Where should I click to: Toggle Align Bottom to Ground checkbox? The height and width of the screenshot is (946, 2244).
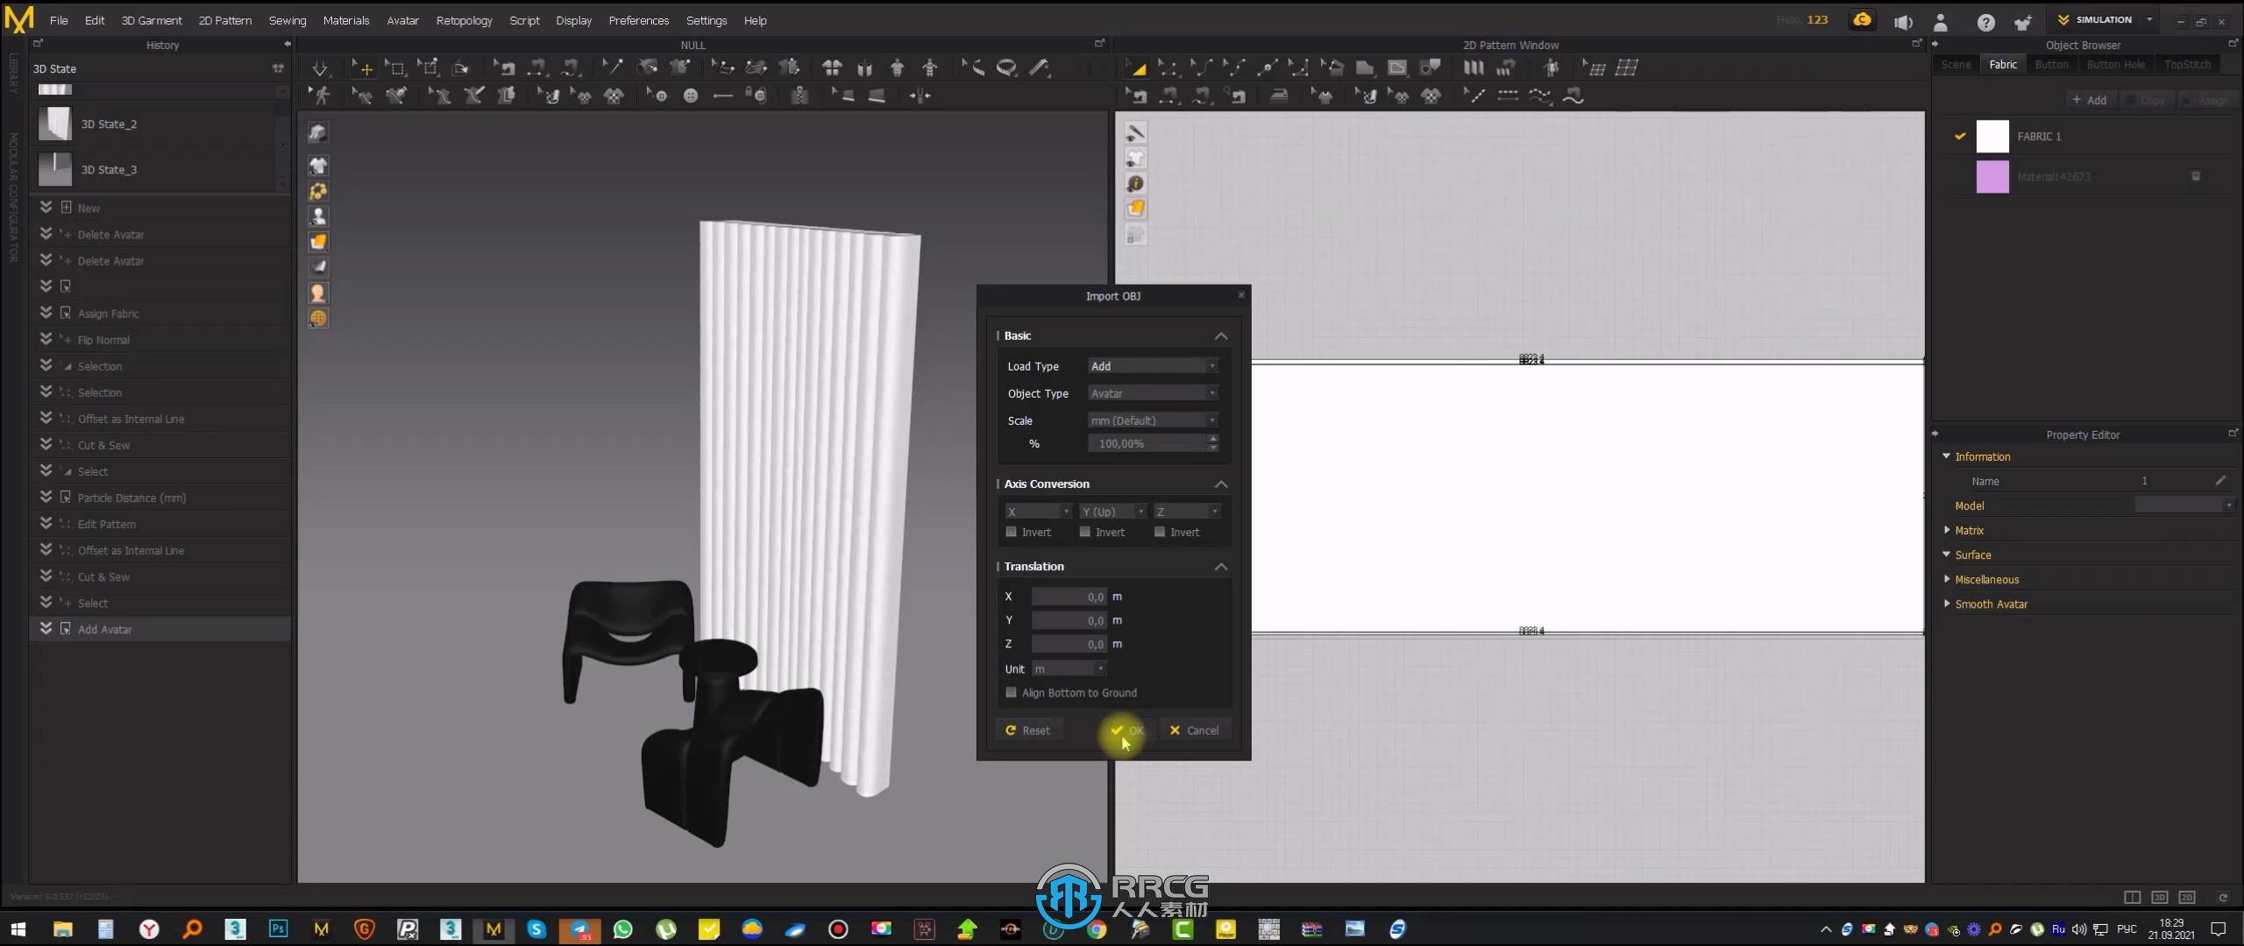coord(1011,693)
